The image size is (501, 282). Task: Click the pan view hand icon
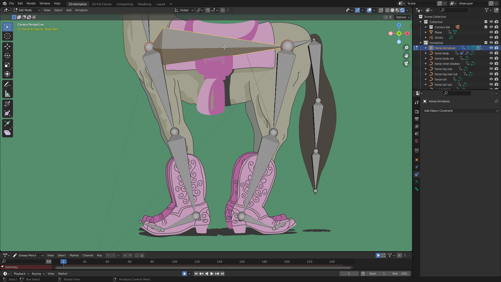[x=406, y=56]
